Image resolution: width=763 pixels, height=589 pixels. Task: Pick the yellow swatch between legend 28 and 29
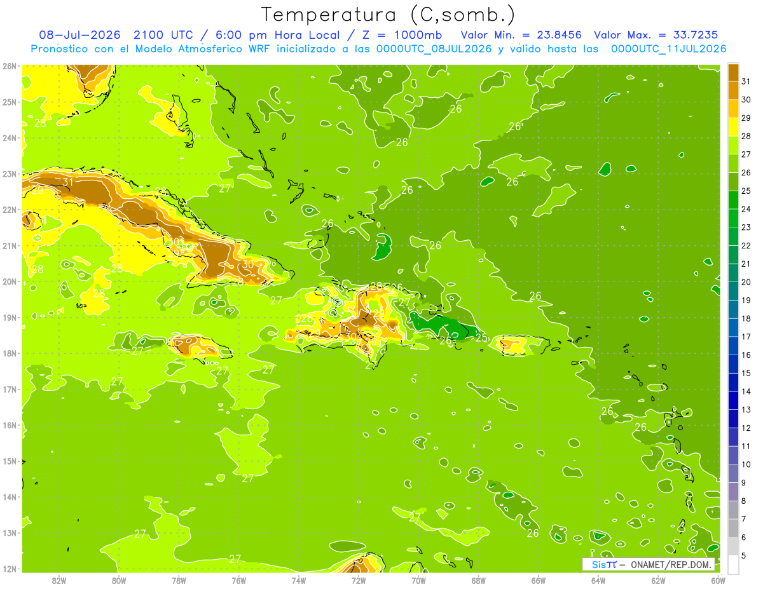pos(734,126)
